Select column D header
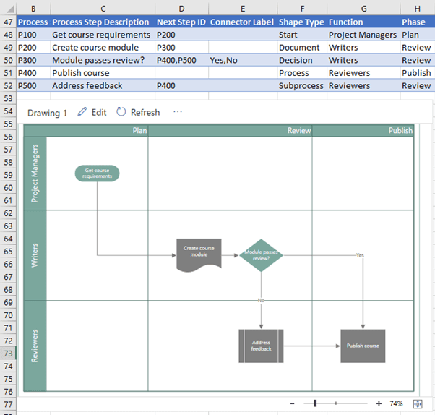Screen dimensions: 435x415 [181, 9]
